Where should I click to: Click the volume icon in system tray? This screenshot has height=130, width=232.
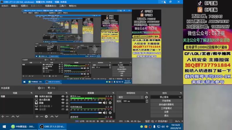[163, 127]
